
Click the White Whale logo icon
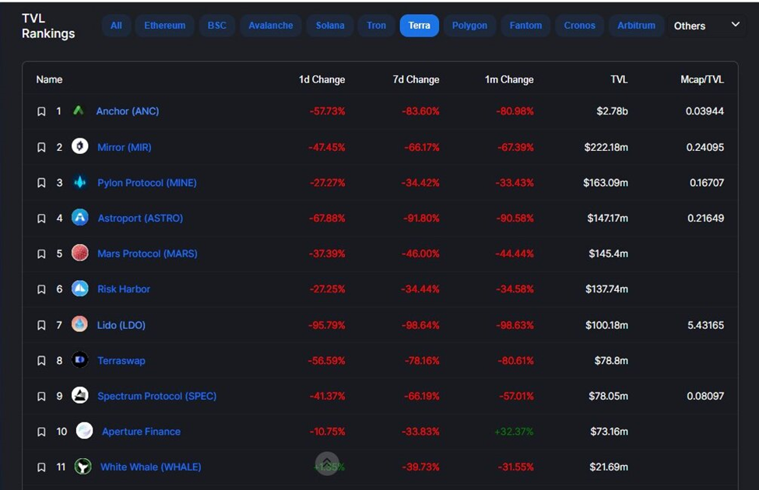(83, 467)
